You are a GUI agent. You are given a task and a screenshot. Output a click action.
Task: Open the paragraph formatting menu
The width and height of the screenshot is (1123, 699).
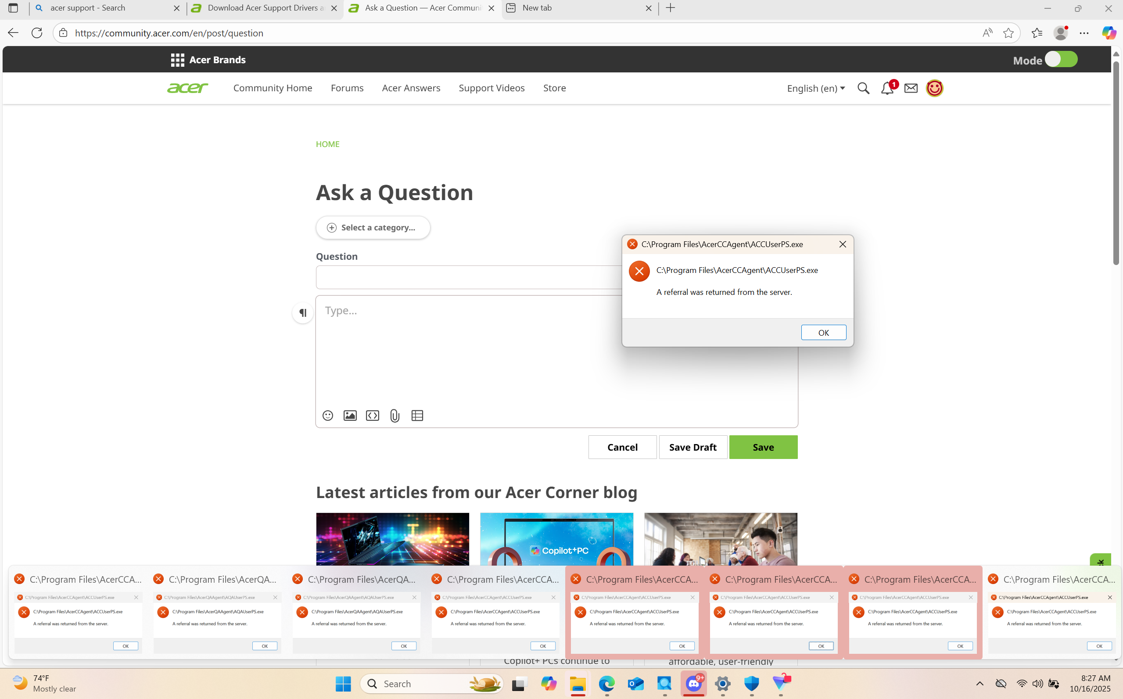(303, 313)
